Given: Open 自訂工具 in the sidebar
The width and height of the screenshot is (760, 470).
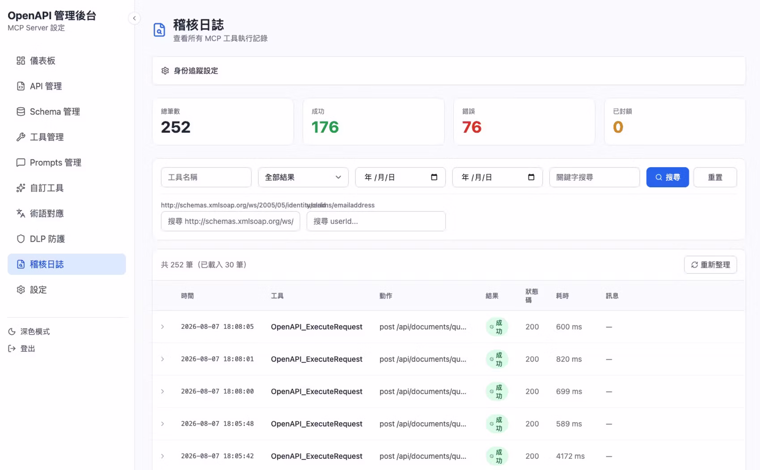Looking at the screenshot, I should coord(67,188).
